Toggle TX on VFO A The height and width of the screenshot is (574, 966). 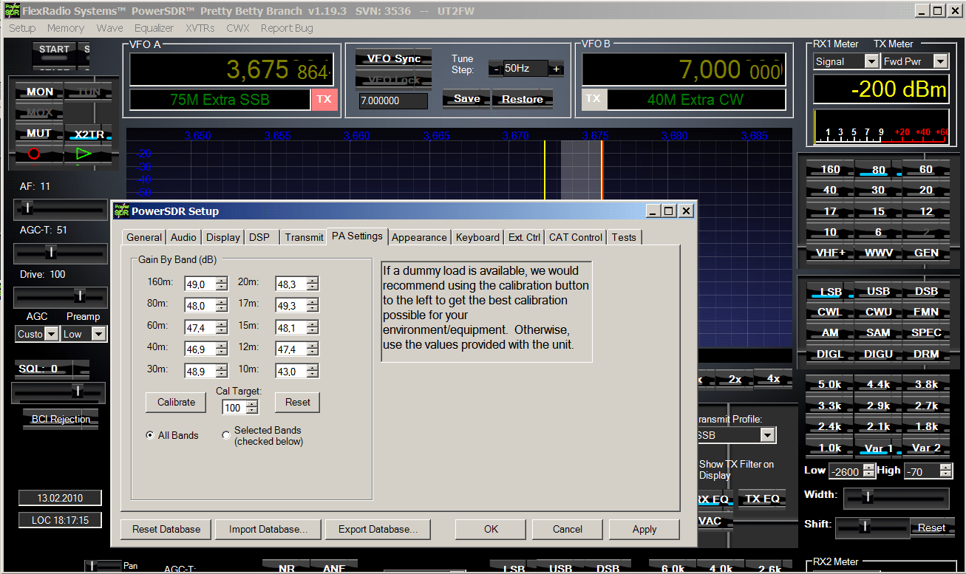324,99
